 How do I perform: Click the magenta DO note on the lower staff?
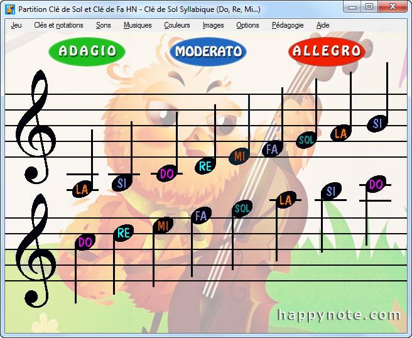tap(85, 242)
